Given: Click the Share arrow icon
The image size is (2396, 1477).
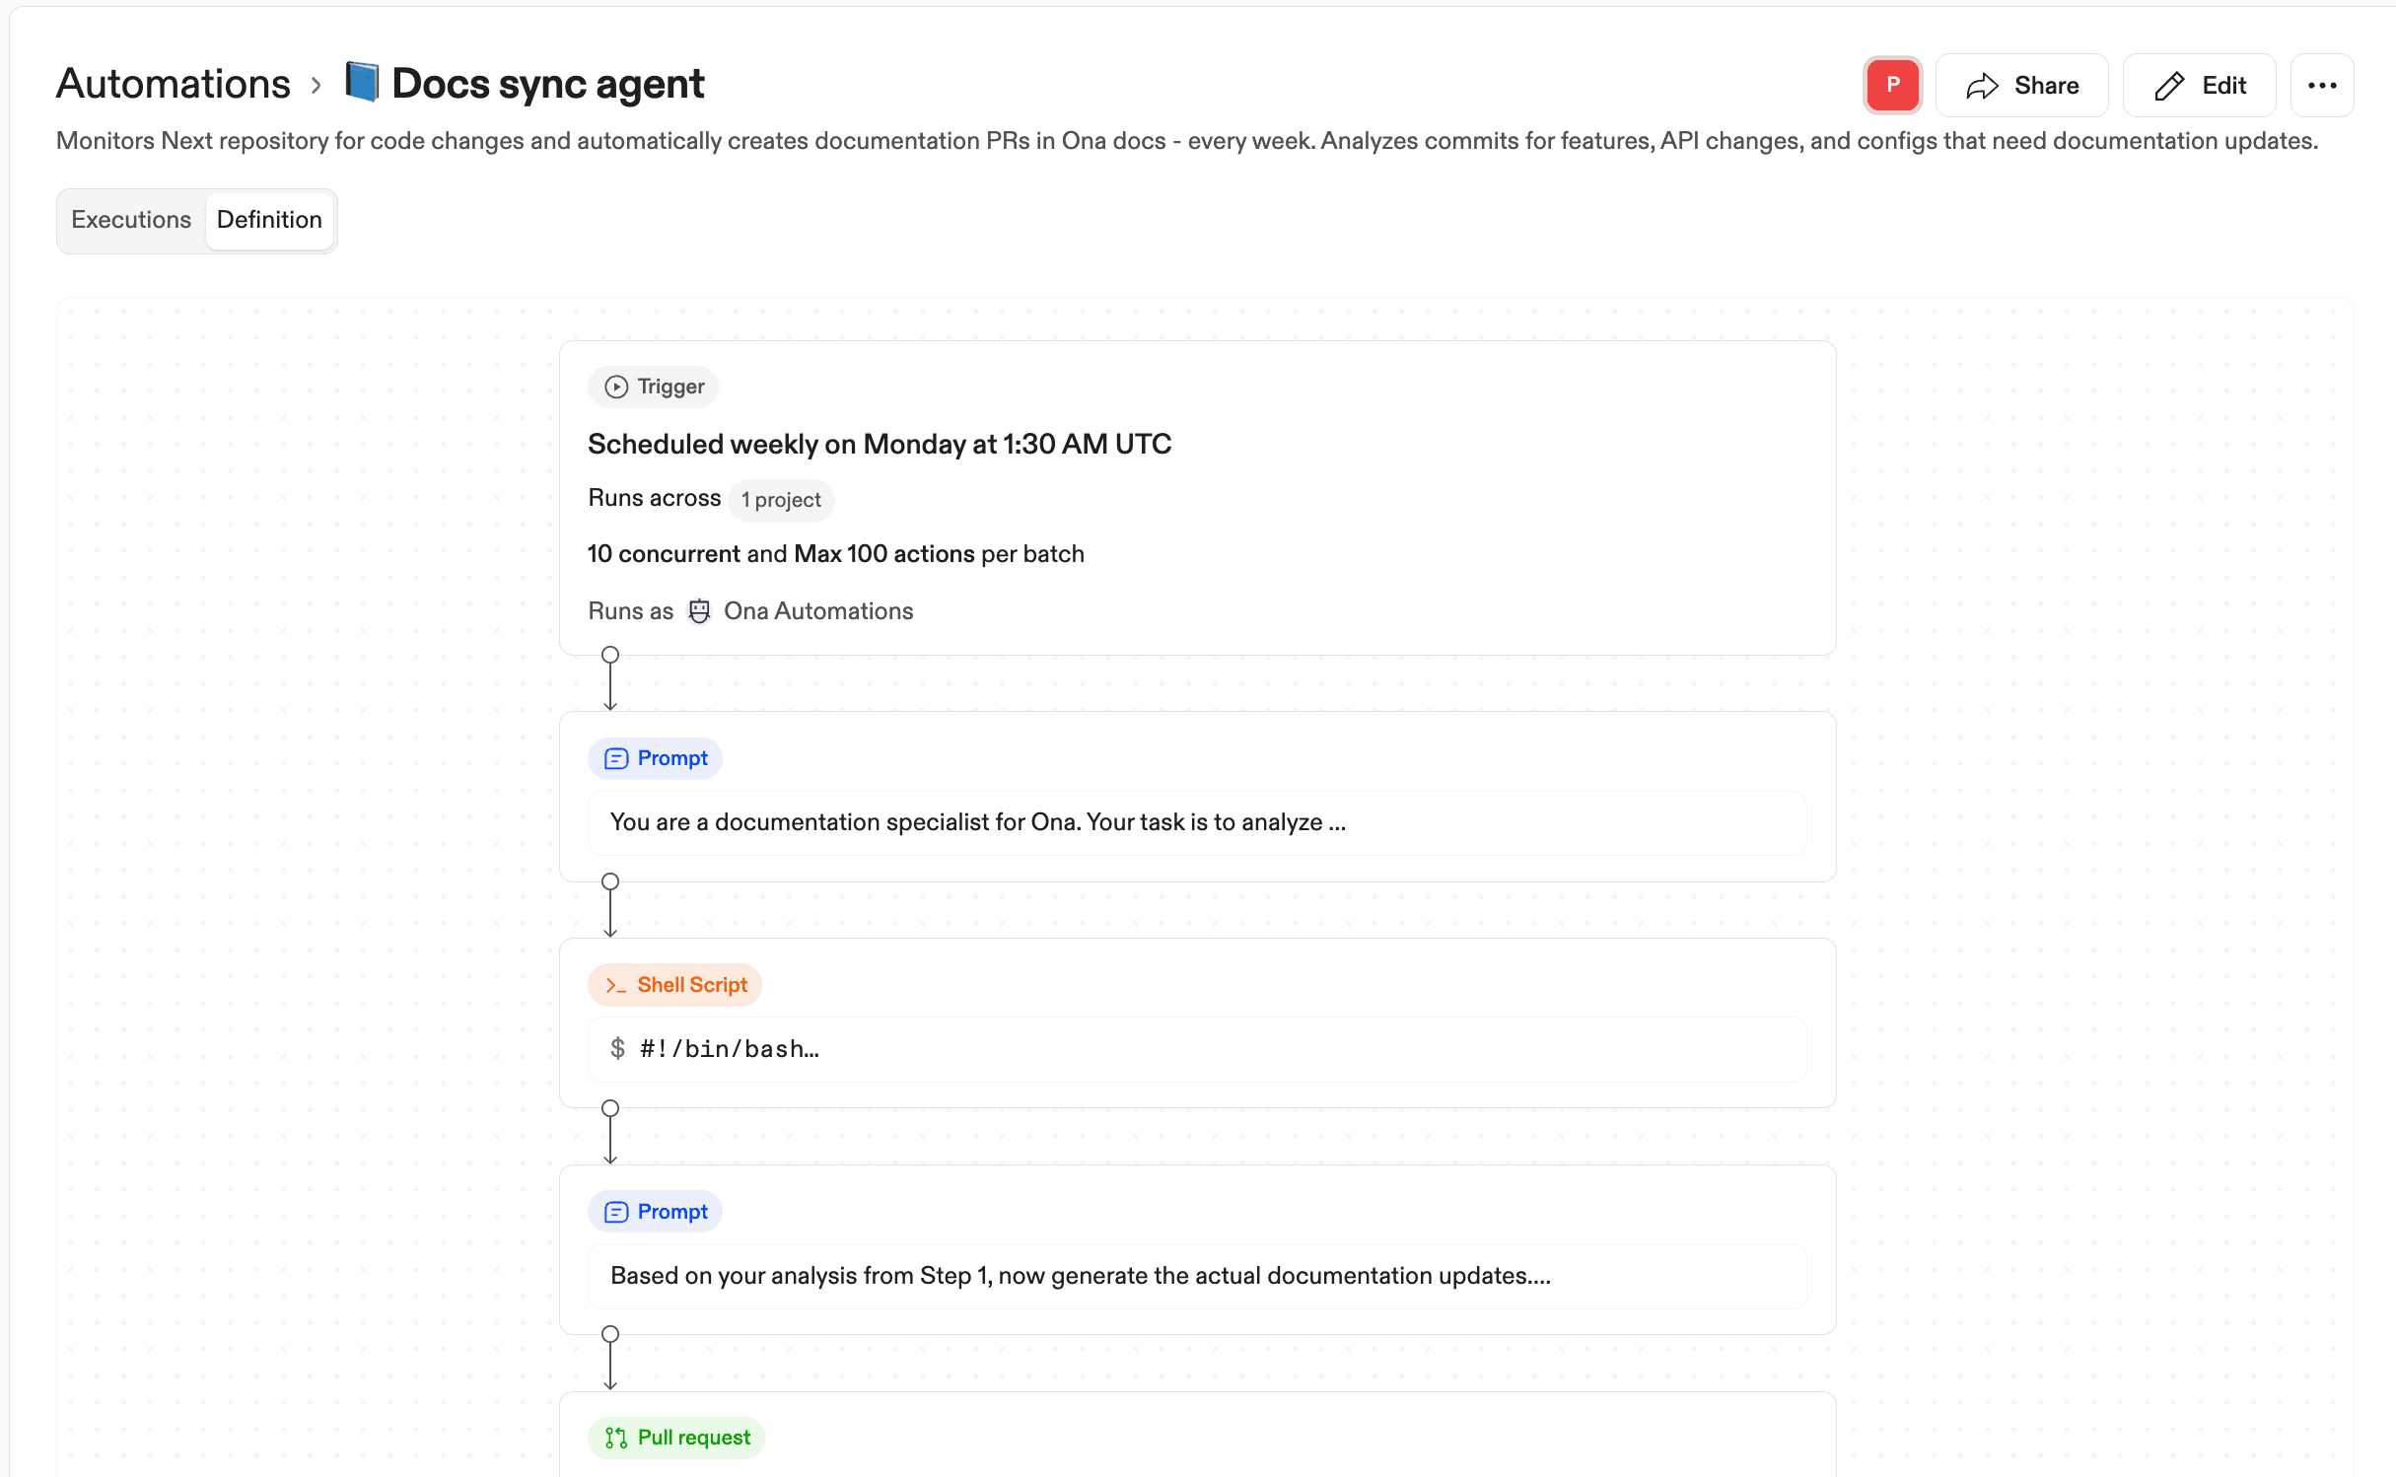Looking at the screenshot, I should [1984, 85].
